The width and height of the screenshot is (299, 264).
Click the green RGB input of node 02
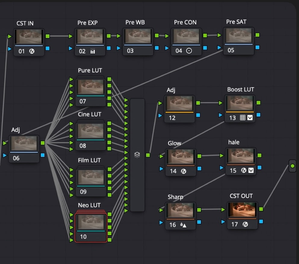click(x=70, y=36)
